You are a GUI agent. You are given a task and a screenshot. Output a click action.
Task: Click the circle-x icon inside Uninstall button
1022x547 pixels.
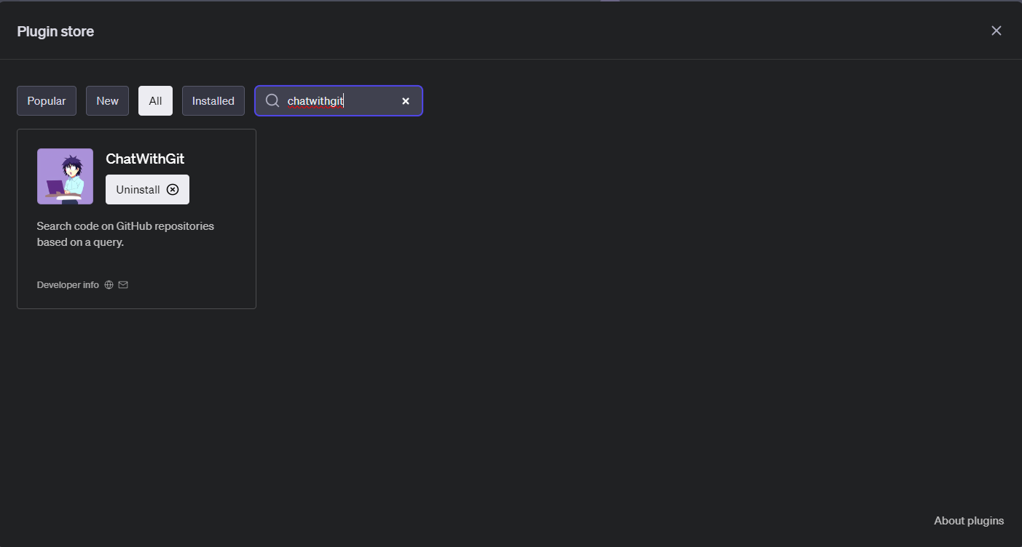[x=173, y=189]
